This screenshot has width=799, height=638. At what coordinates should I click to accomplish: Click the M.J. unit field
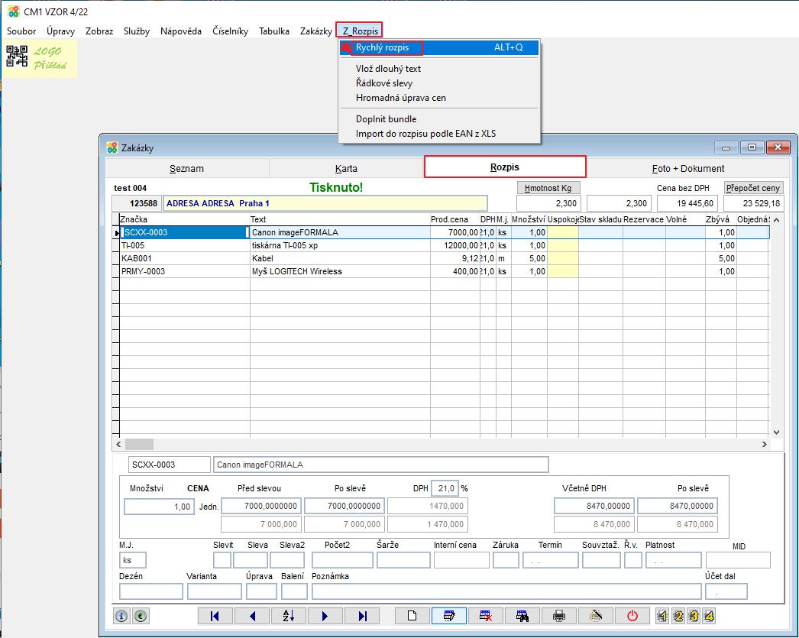tap(132, 560)
